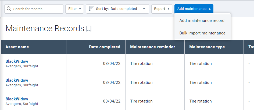Click the search magnifier icon
Viewport: 254px width, 110px height.
pyautogui.click(x=9, y=9)
